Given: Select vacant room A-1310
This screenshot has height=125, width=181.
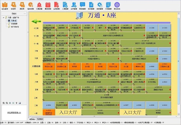Looking at the screenshot, I should pyautogui.click(x=165, y=28).
